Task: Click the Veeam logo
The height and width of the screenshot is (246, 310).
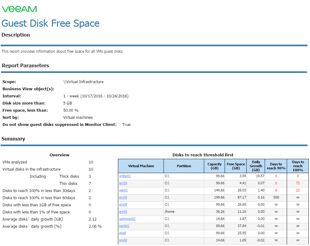Action: pyautogui.click(x=19, y=9)
